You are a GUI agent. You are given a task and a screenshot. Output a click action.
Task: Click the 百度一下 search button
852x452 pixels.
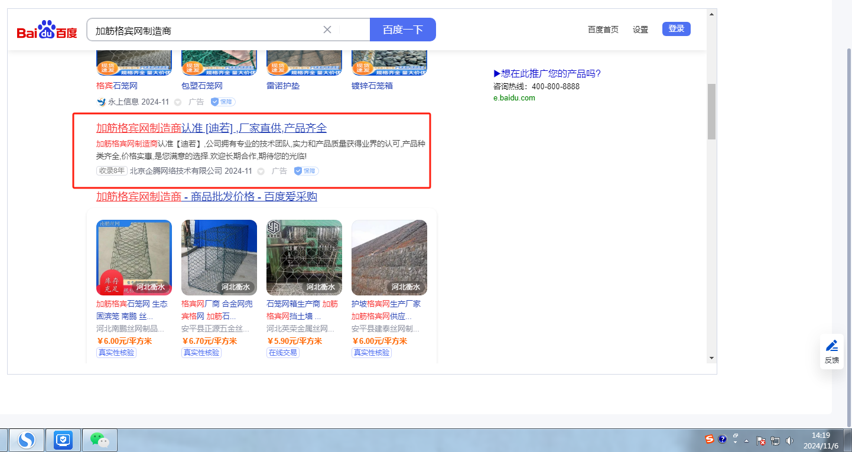pos(403,30)
